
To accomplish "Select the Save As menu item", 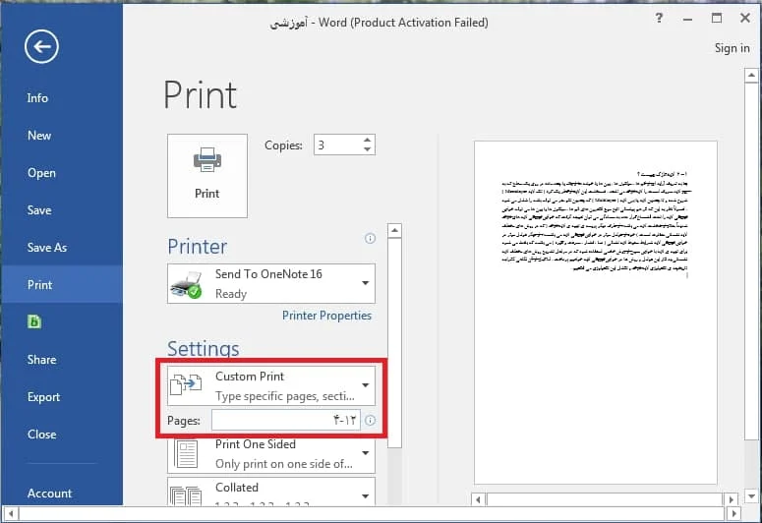I will pyautogui.click(x=47, y=248).
